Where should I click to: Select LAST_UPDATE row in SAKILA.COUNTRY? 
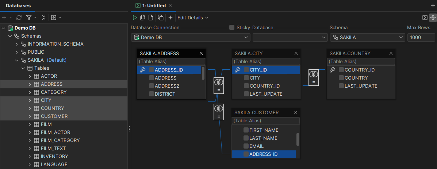(361, 86)
